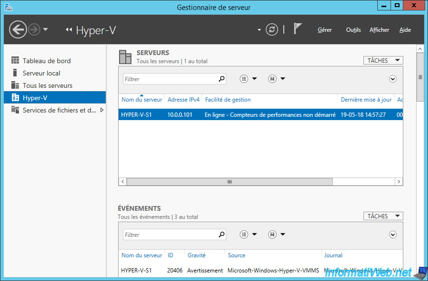Click the Avertissement severity cell
Viewport: 428px width, 281px height.
pyautogui.click(x=205, y=271)
